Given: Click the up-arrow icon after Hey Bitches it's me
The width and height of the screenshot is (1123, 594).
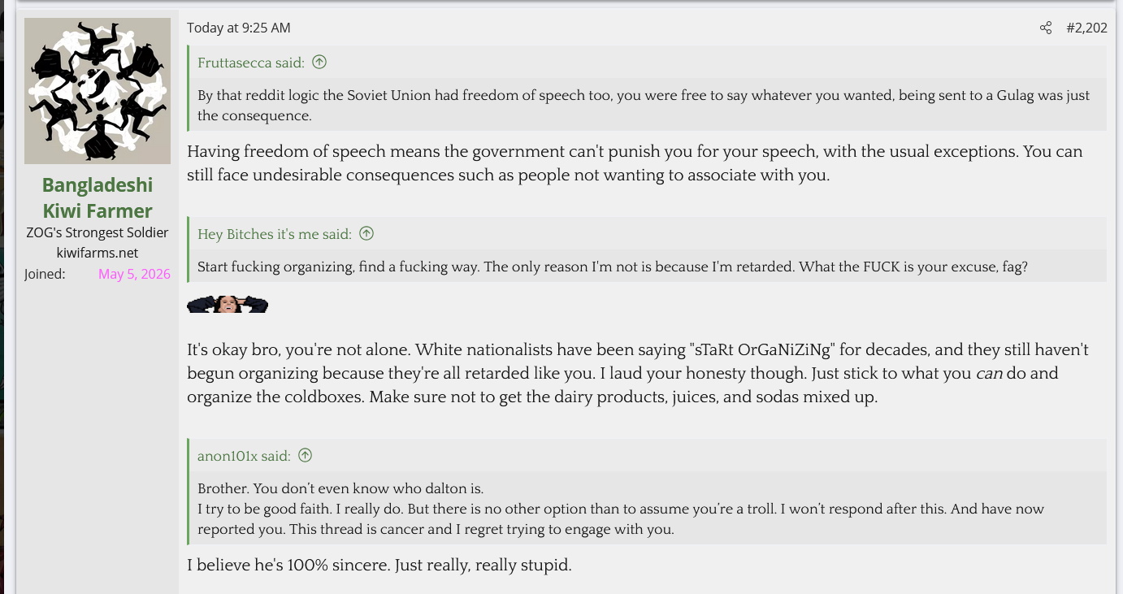Looking at the screenshot, I should pyautogui.click(x=366, y=233).
